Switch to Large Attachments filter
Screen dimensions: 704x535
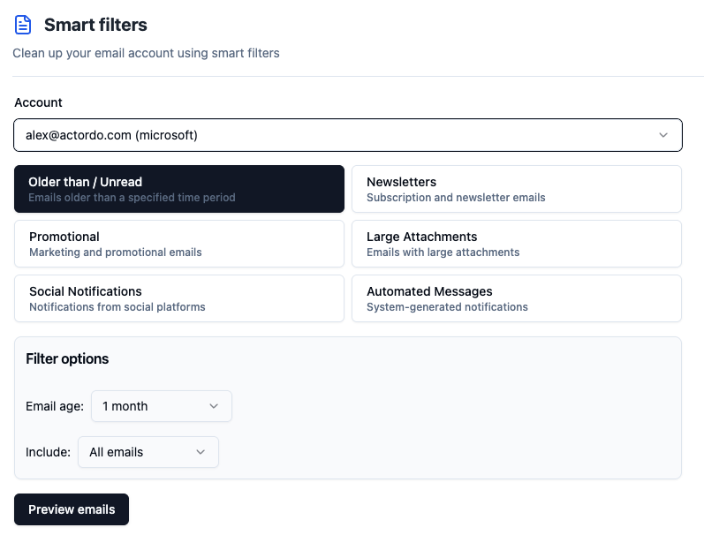pos(517,244)
